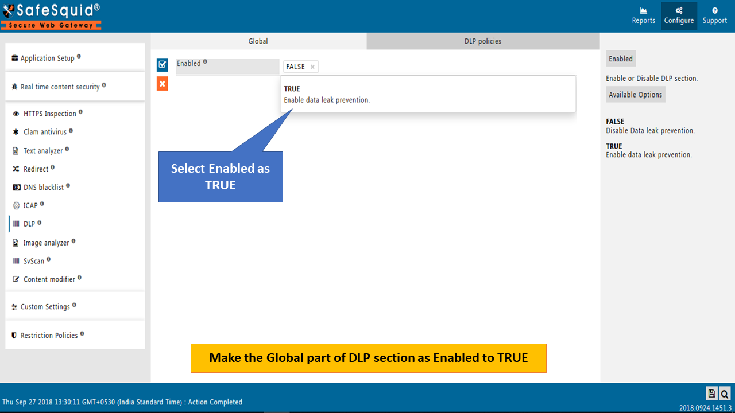Click the Clam antivirus asterisk icon
Image resolution: width=735 pixels, height=413 pixels.
click(x=16, y=132)
